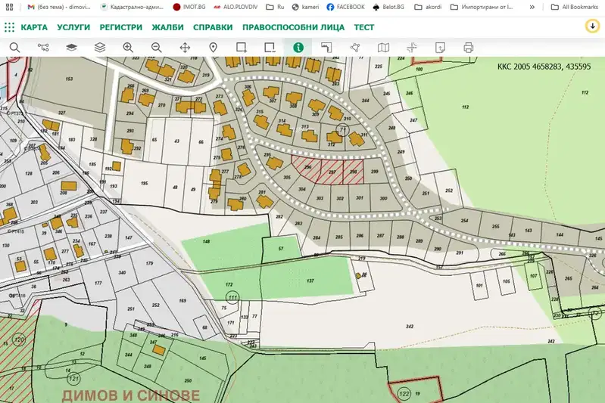
Task: Click the folded map icon
Action: click(x=383, y=48)
